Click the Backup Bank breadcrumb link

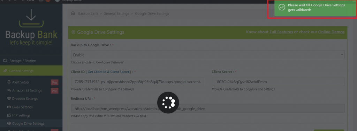[88, 14]
